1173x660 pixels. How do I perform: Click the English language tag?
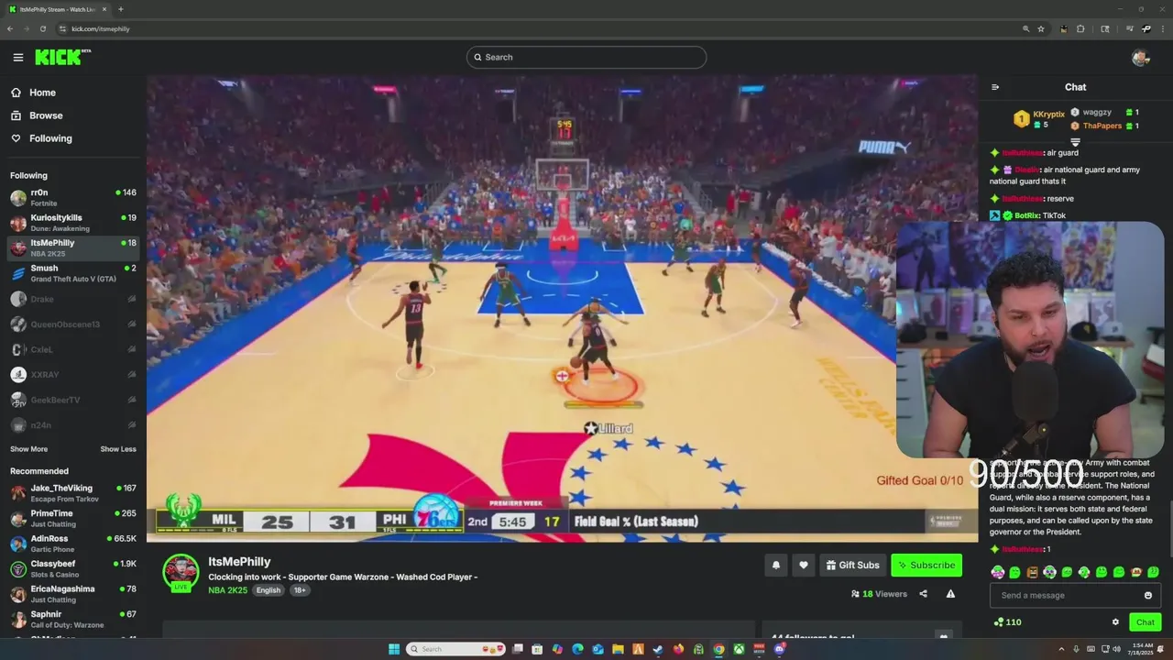click(x=269, y=590)
